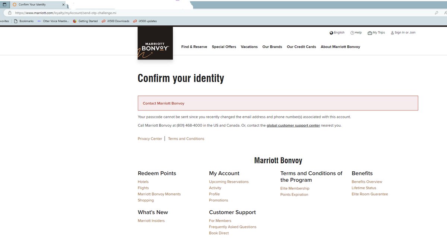Open global customer support center link
The height and width of the screenshot is (249, 447).
coord(293,126)
